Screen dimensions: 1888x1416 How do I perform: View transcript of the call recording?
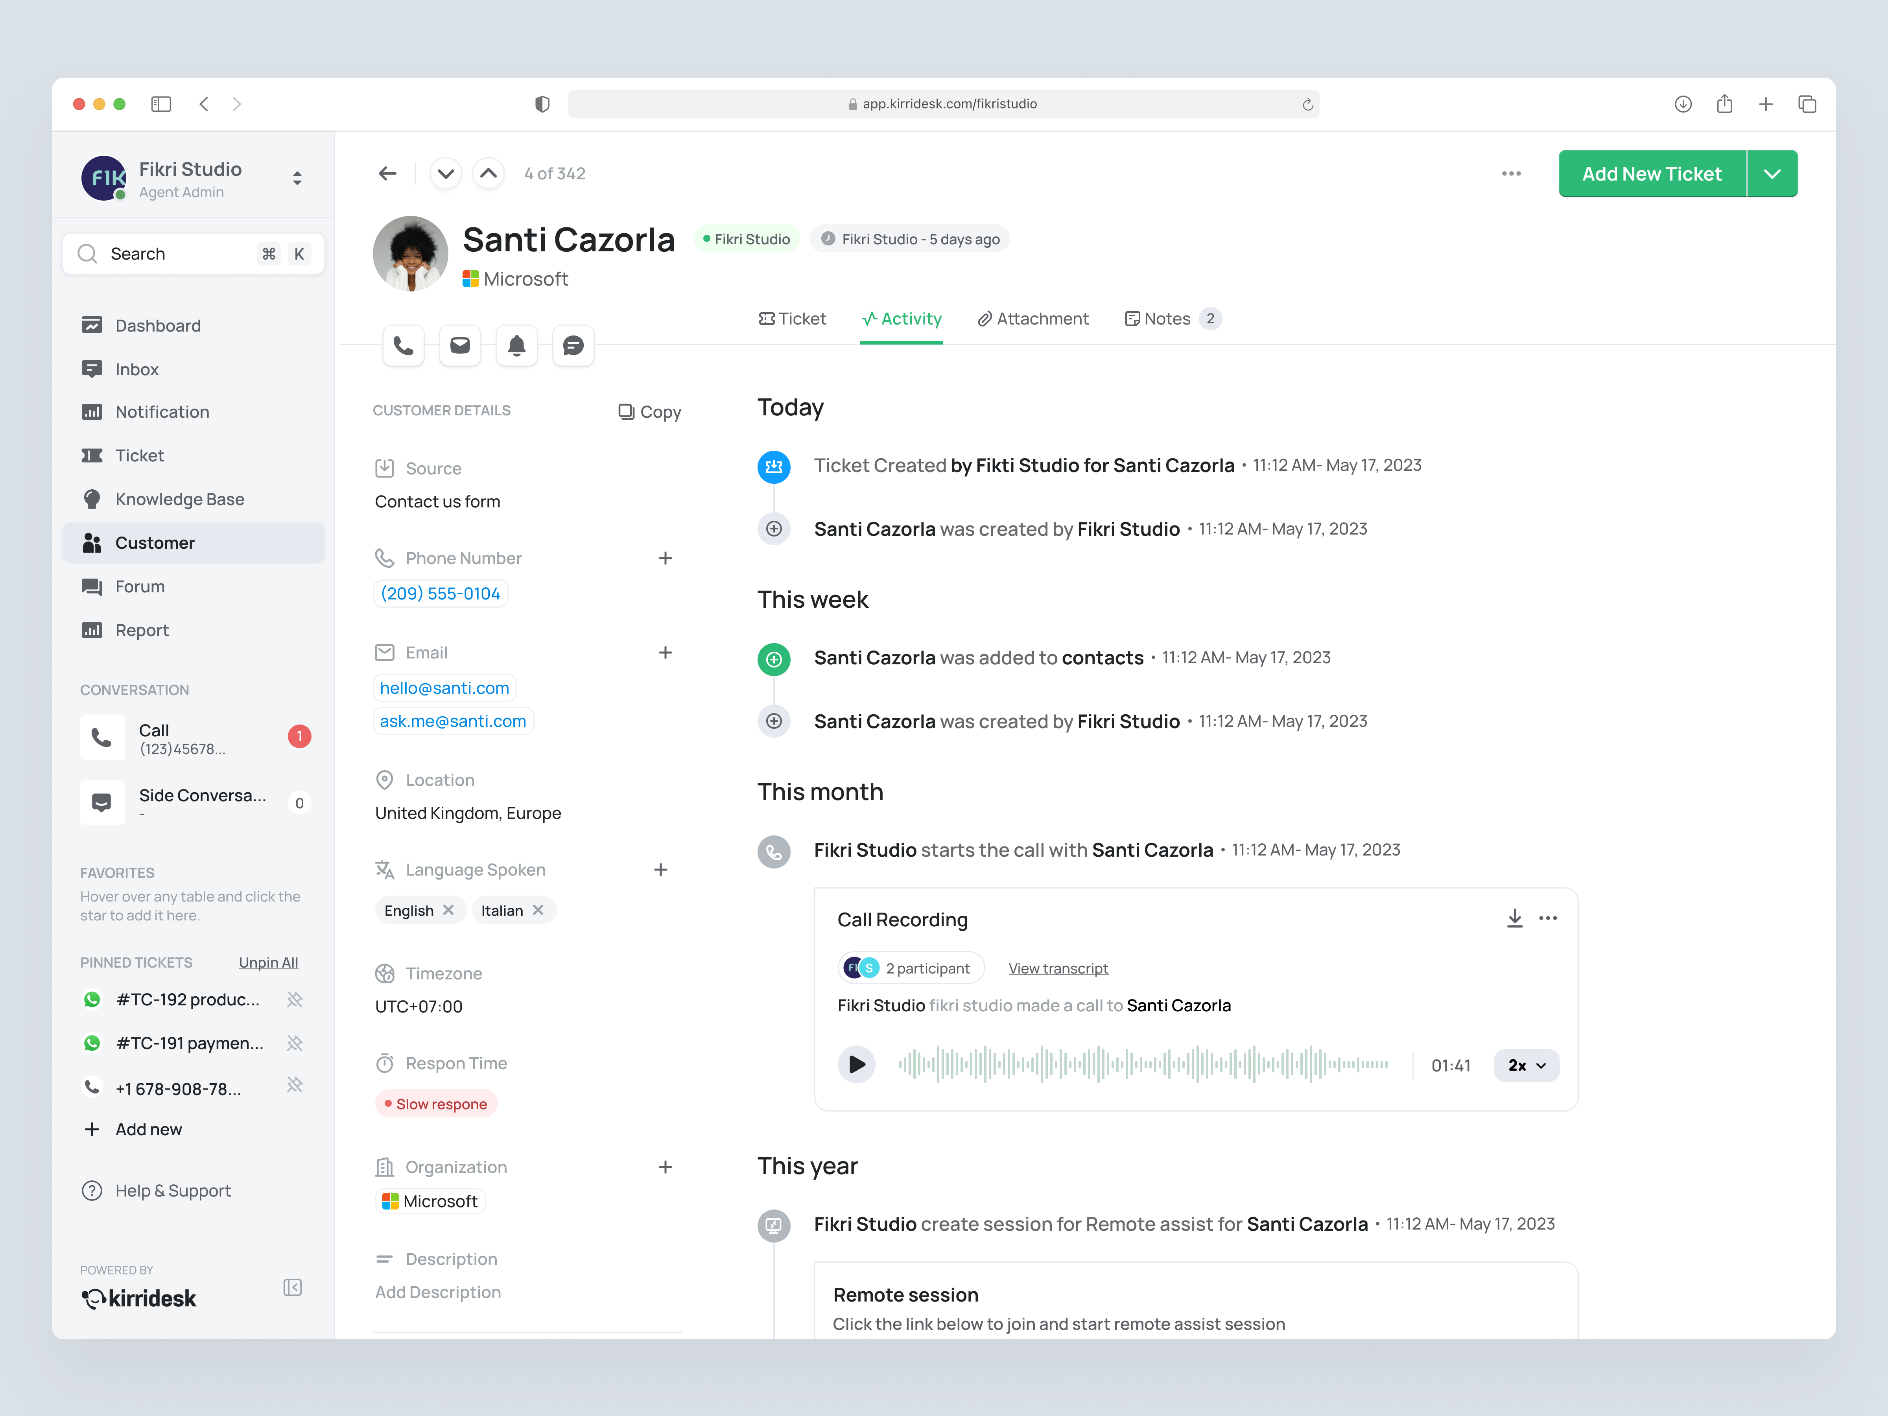click(1058, 967)
